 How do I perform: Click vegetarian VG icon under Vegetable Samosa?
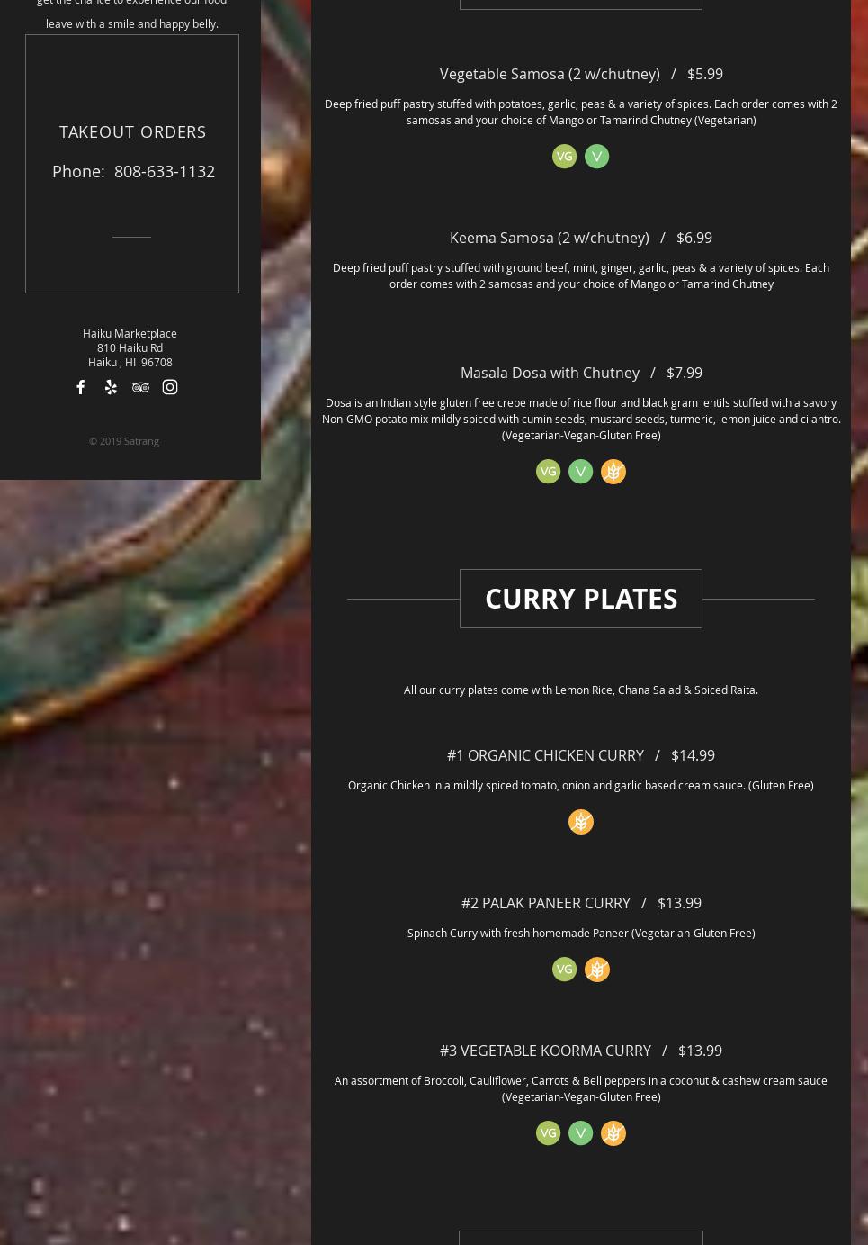pyautogui.click(x=564, y=157)
